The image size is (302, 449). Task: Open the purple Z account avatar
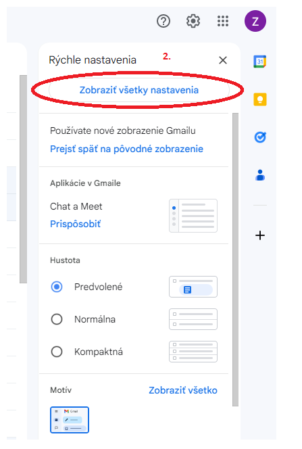pos(255,21)
